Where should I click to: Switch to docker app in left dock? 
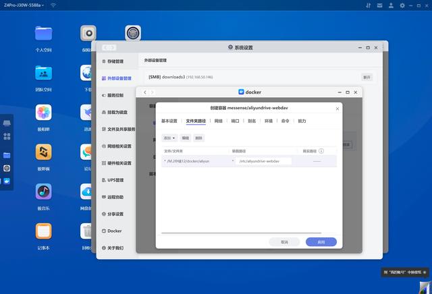[7, 181]
